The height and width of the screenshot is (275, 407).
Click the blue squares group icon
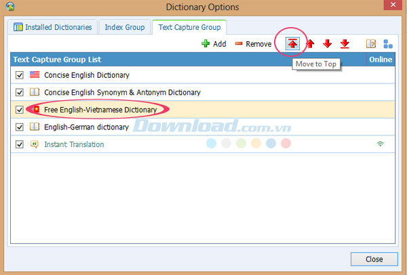pos(389,44)
